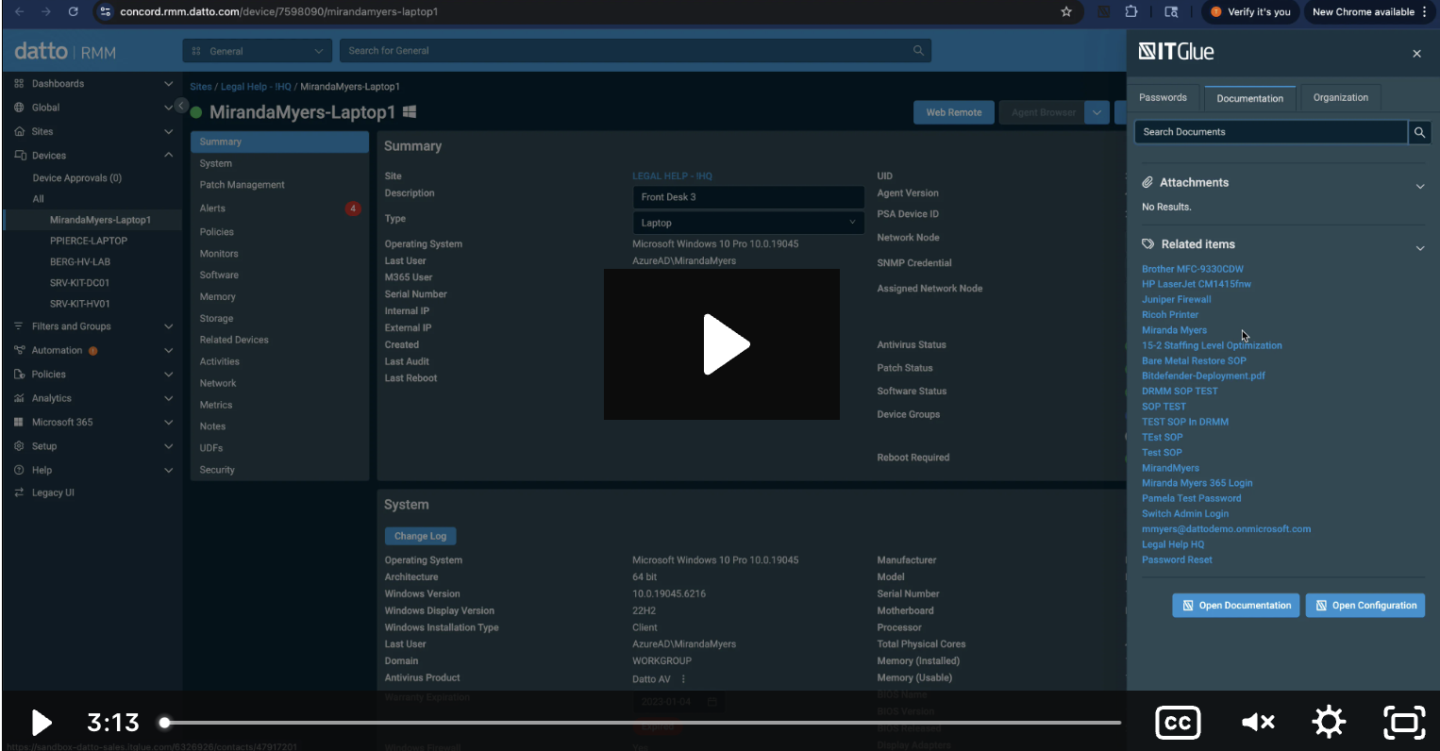The width and height of the screenshot is (1440, 751).
Task: Switch to the Organization tab
Action: click(x=1340, y=98)
